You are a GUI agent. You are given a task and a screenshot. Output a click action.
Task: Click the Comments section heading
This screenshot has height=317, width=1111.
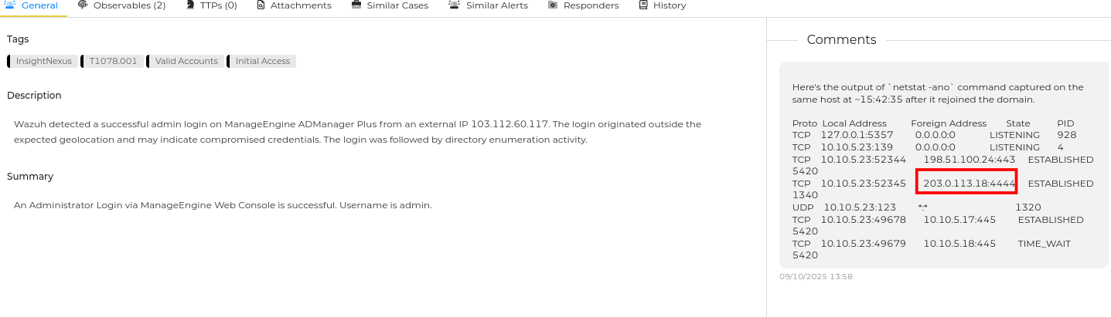(x=841, y=39)
